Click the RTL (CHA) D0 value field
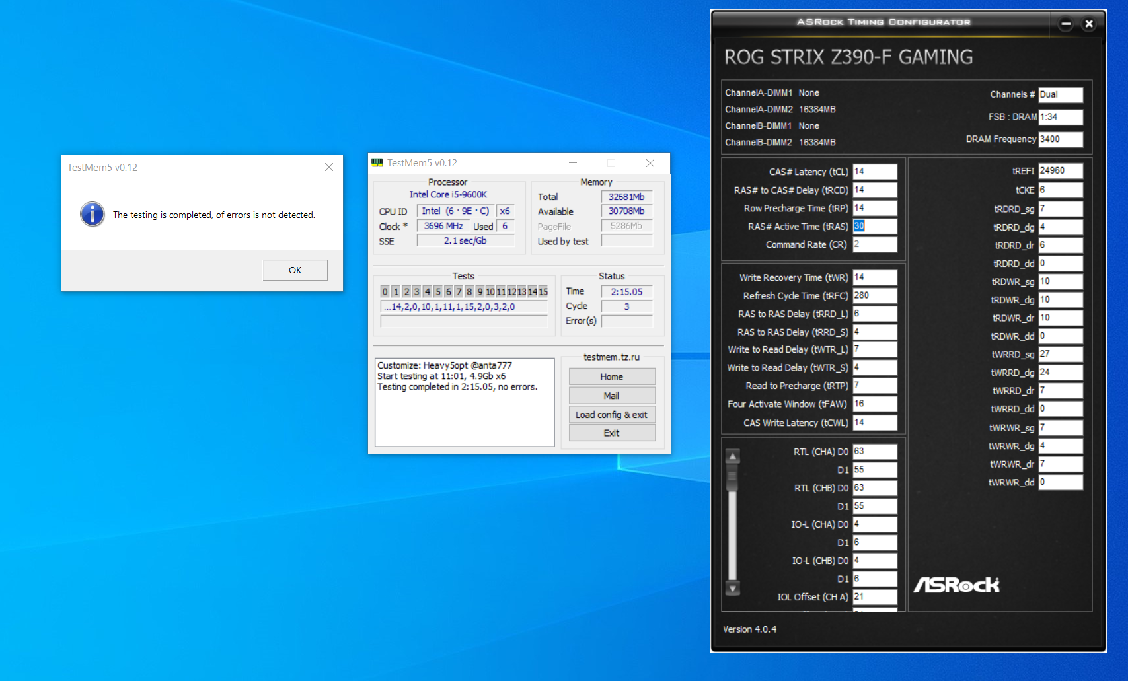The image size is (1128, 681). (x=875, y=452)
